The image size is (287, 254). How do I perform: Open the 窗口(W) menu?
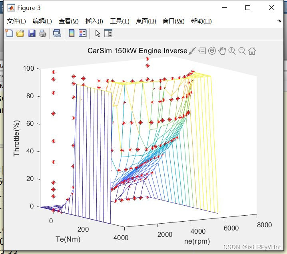tap(173, 21)
